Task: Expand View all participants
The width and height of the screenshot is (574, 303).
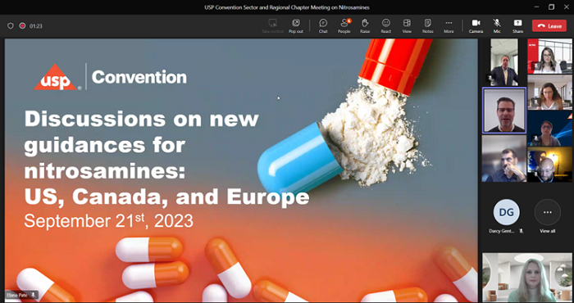Action: (x=547, y=216)
